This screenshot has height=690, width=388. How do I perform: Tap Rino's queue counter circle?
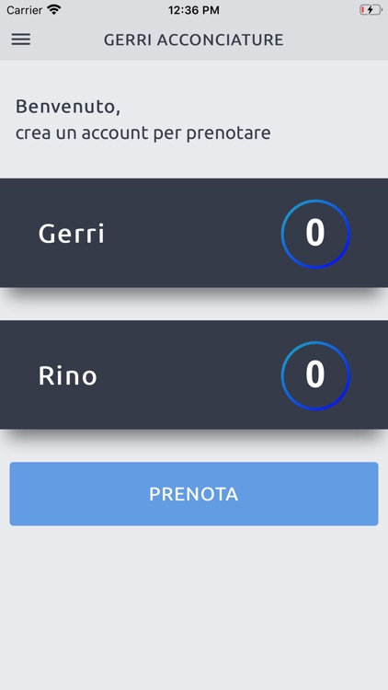point(315,375)
